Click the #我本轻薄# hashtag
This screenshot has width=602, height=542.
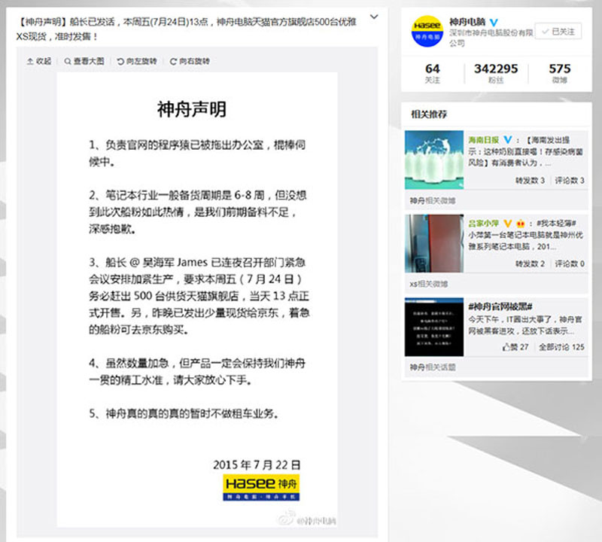tap(556, 223)
